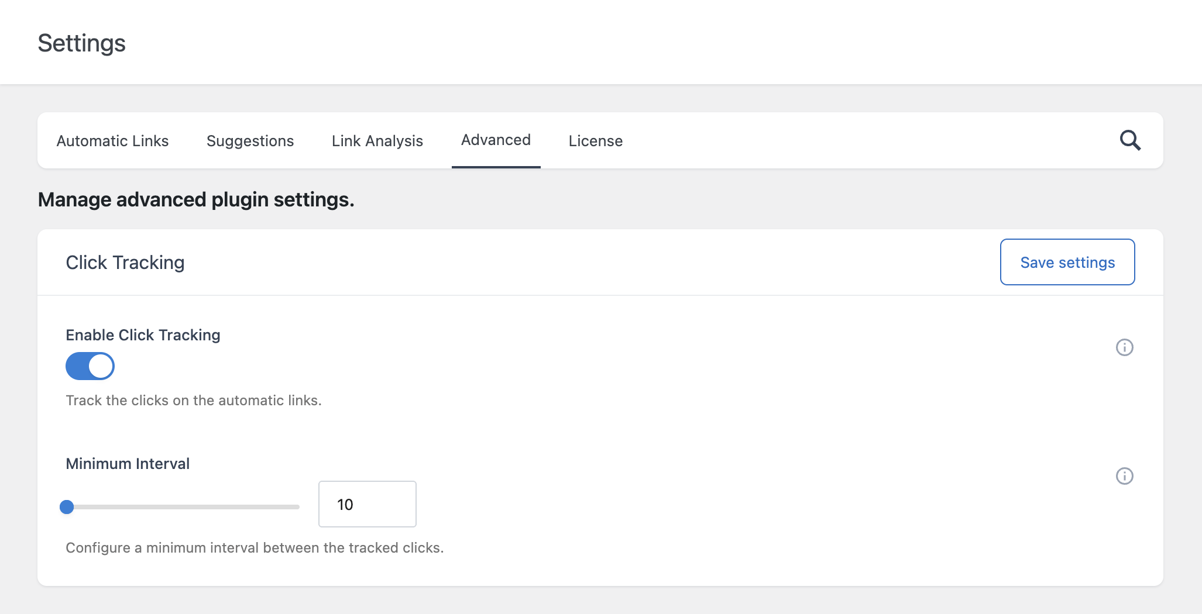This screenshot has width=1202, height=614.
Task: Click the 'Minimum Interval' label
Action: pos(128,464)
